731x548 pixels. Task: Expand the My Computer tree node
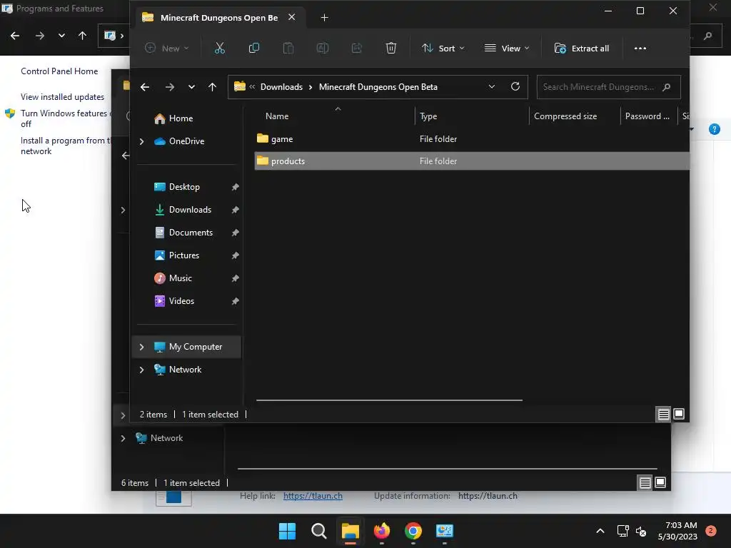(142, 347)
